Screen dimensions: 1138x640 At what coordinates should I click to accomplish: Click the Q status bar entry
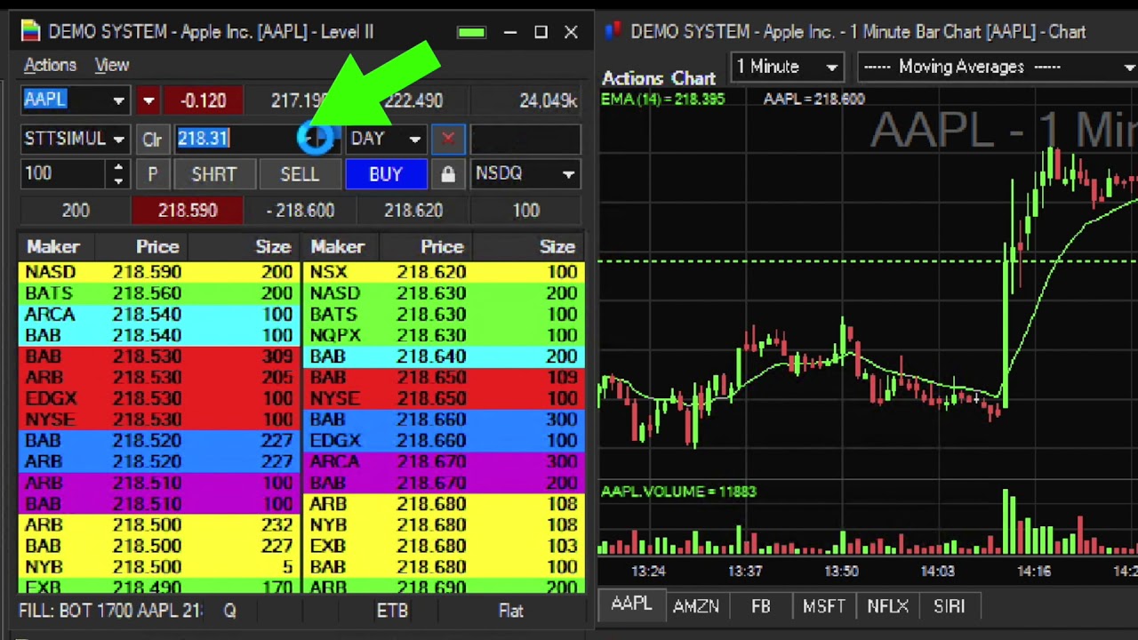[229, 612]
